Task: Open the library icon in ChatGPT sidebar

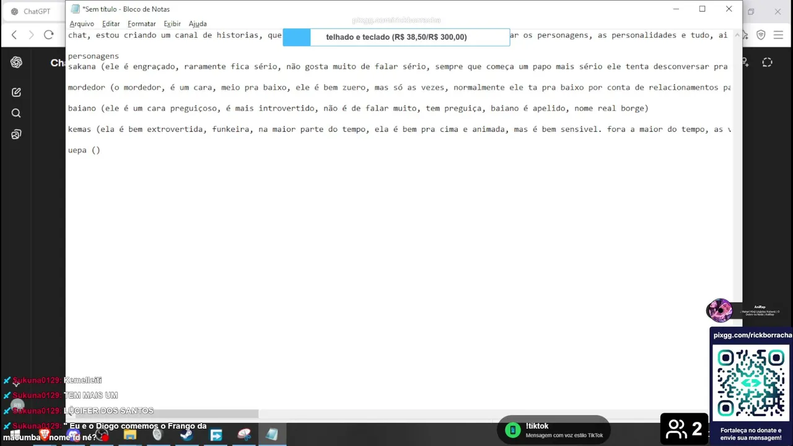Action: click(x=16, y=134)
